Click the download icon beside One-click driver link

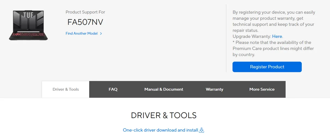tap(201, 130)
